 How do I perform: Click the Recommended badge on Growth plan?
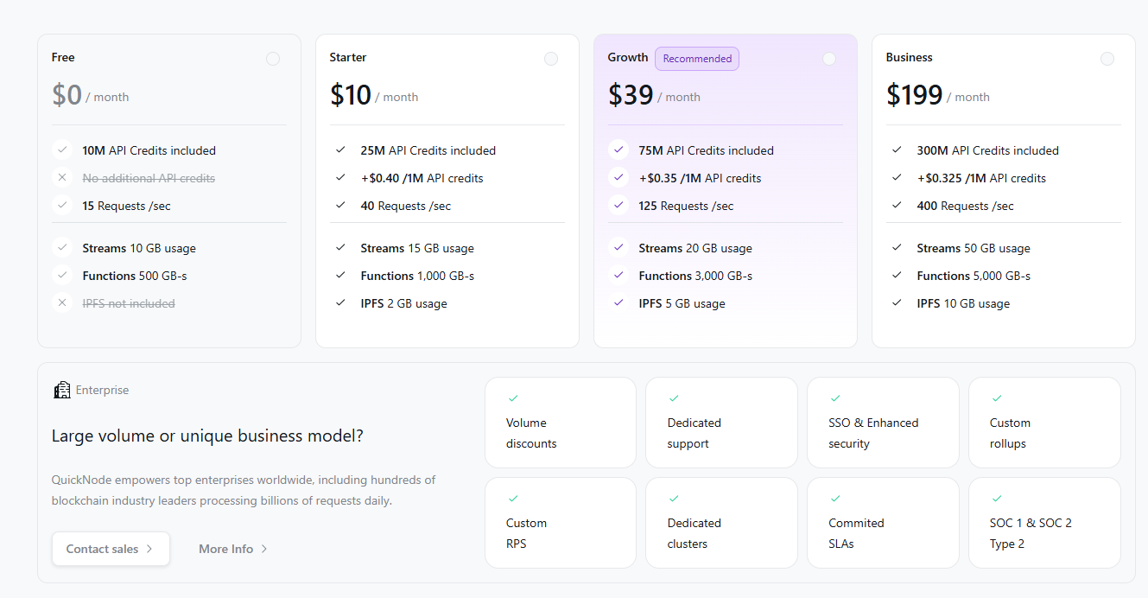tap(697, 59)
